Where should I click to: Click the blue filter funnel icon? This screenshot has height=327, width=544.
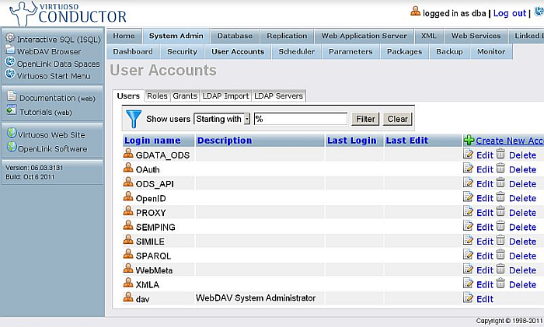[134, 119]
